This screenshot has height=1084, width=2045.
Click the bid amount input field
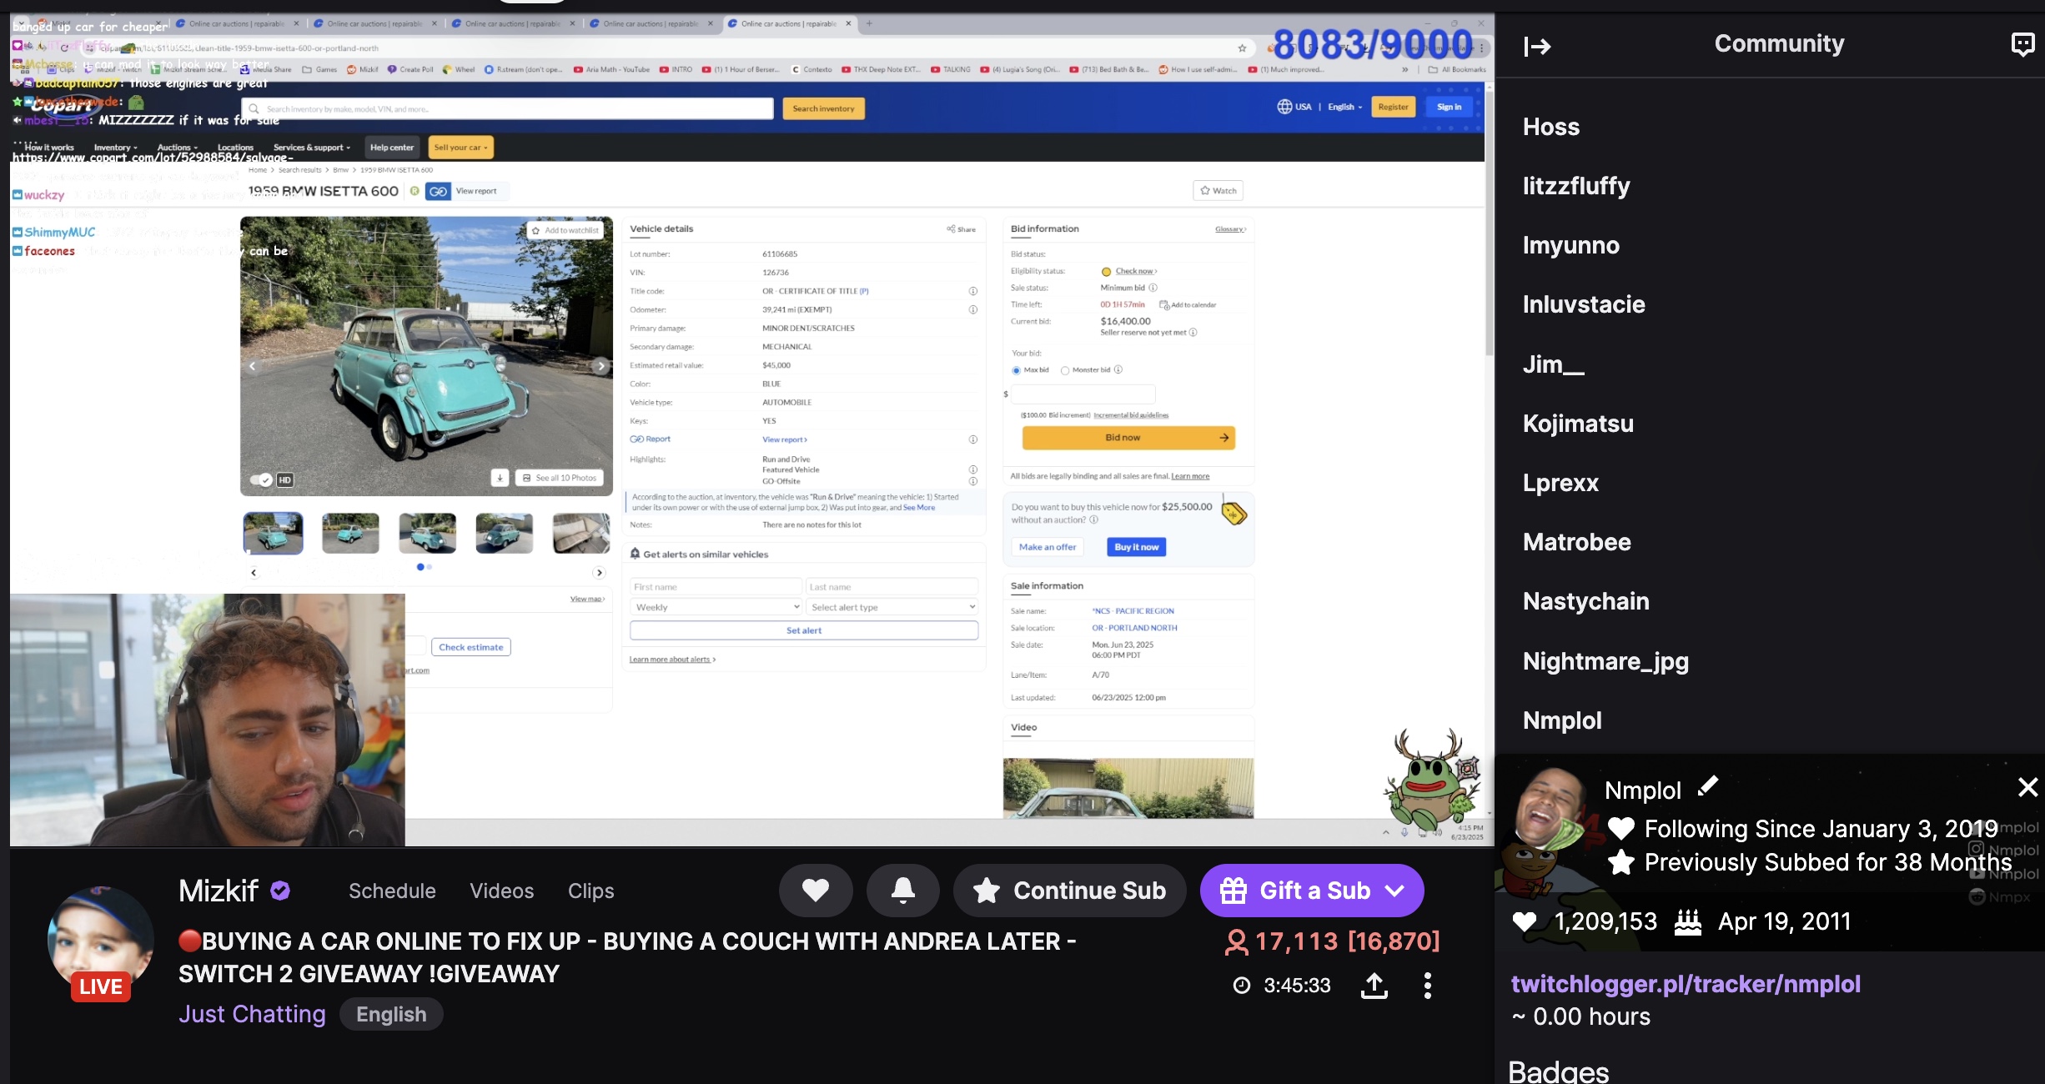click(x=1084, y=394)
